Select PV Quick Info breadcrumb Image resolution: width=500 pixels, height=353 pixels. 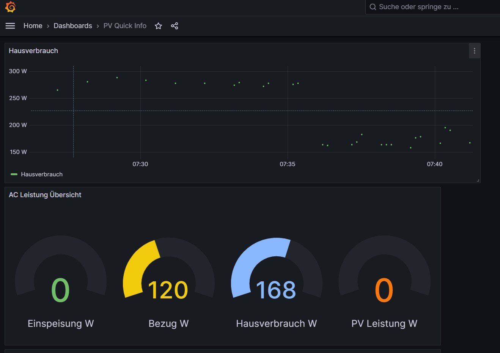pos(125,26)
